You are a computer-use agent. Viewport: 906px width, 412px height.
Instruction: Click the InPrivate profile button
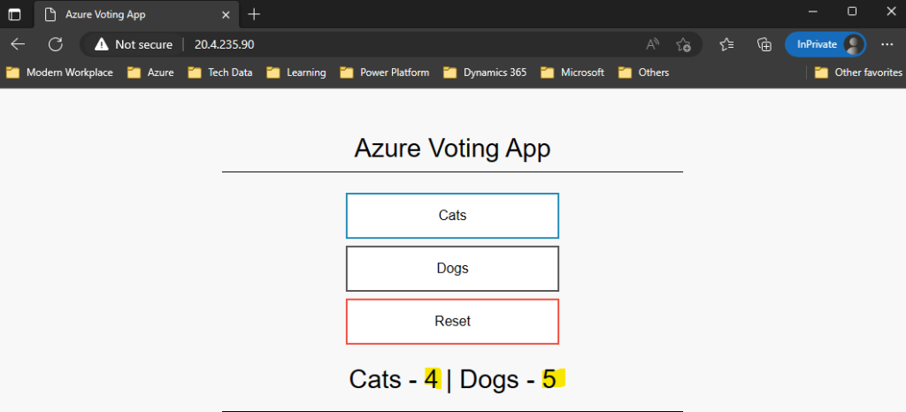825,44
